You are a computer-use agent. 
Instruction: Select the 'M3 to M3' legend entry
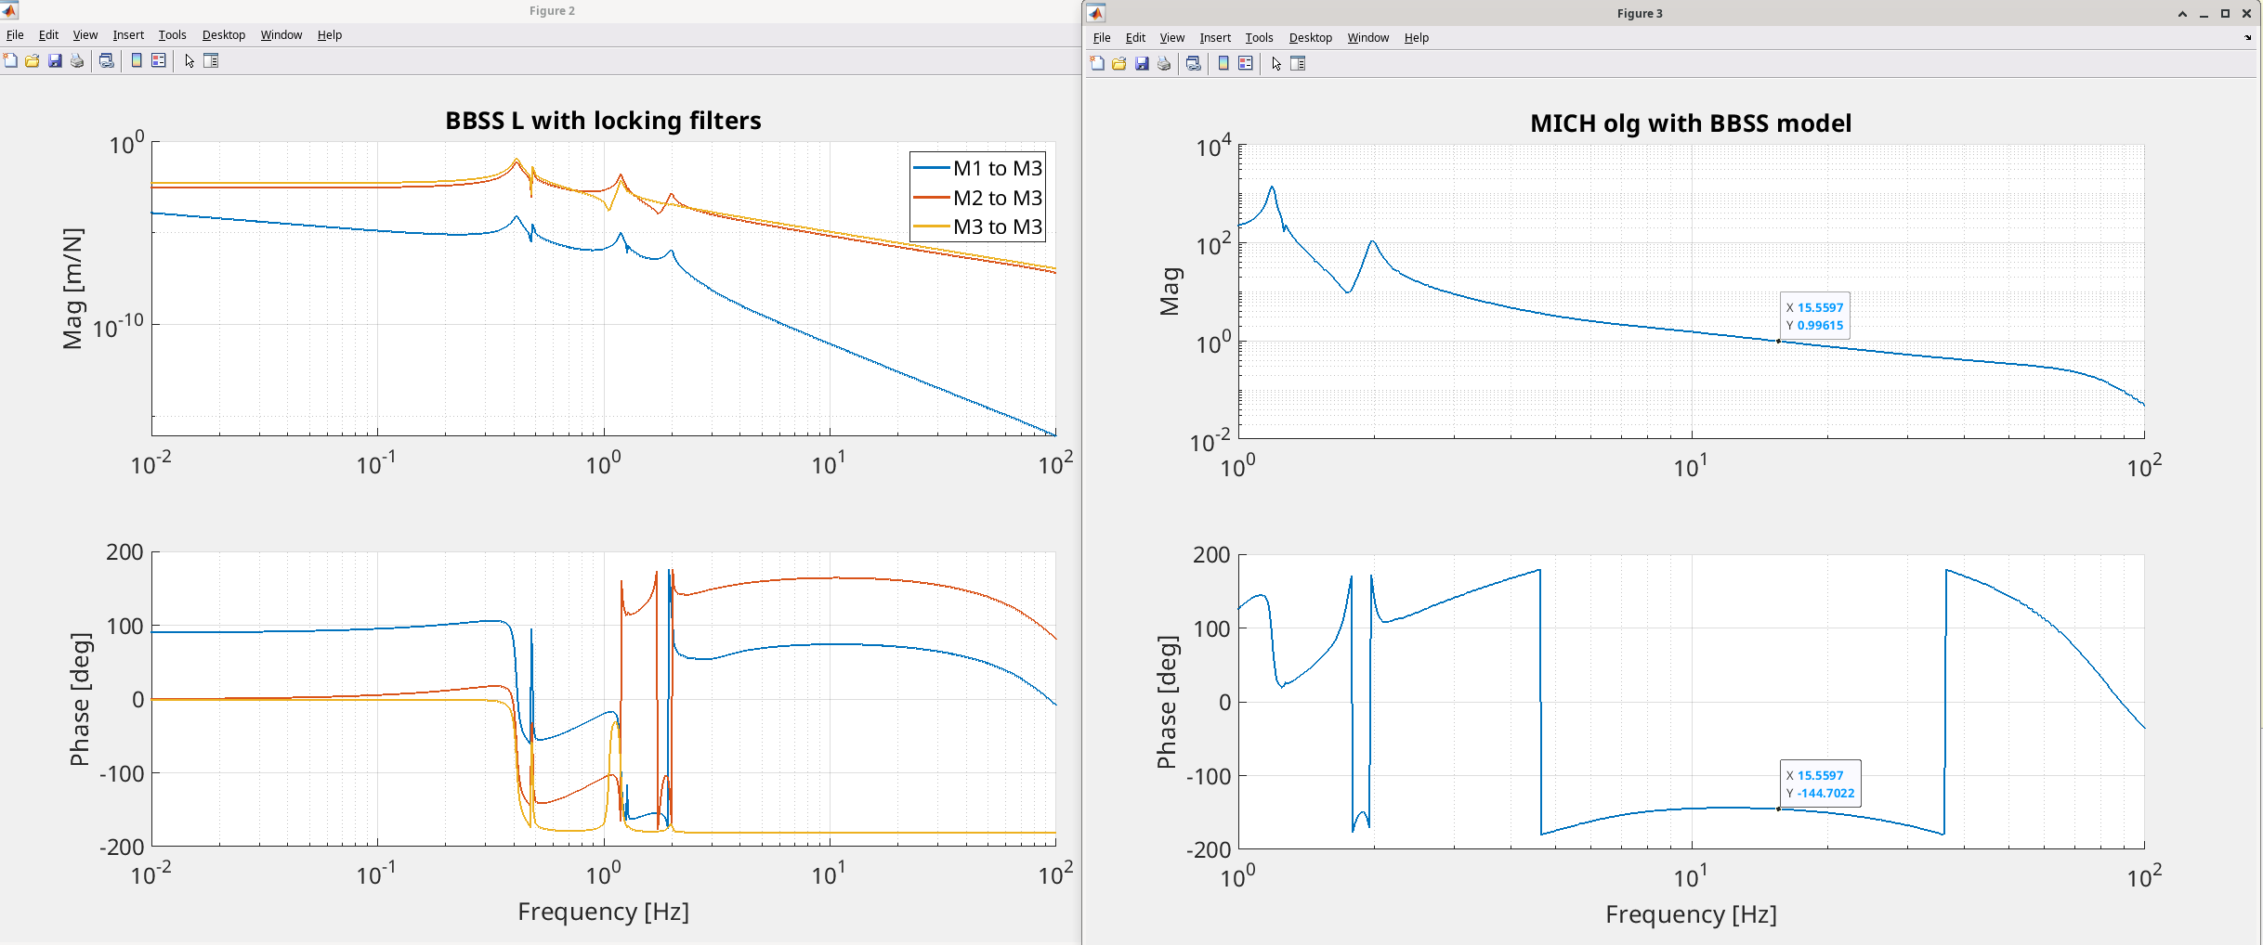(x=977, y=227)
